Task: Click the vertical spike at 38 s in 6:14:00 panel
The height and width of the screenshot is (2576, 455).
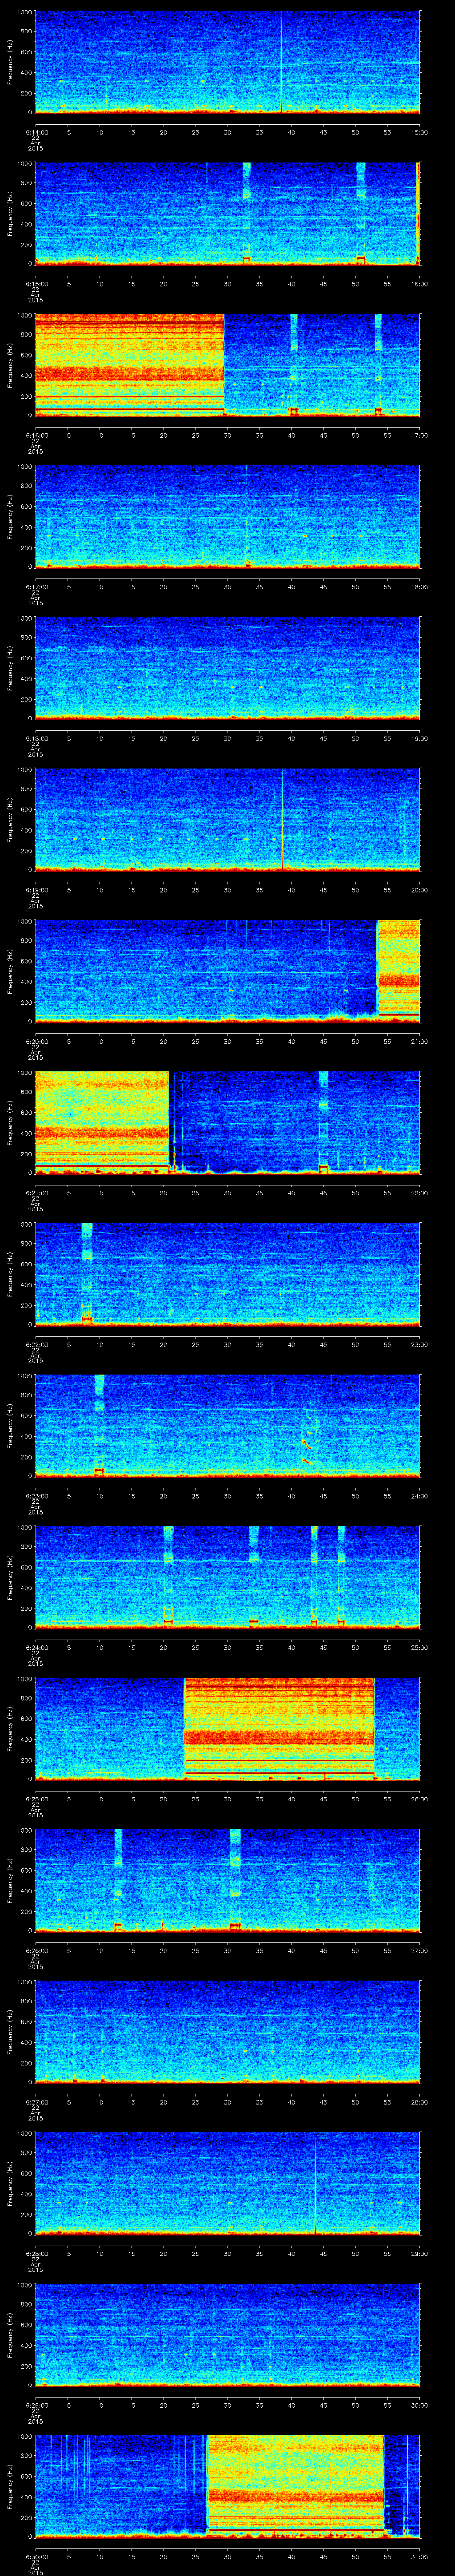Action: (x=281, y=62)
